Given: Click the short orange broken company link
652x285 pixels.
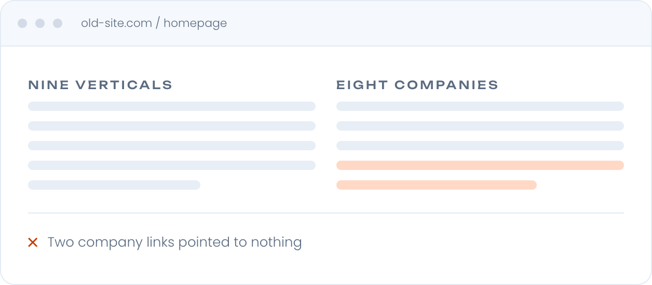Looking at the screenshot, I should (x=437, y=185).
